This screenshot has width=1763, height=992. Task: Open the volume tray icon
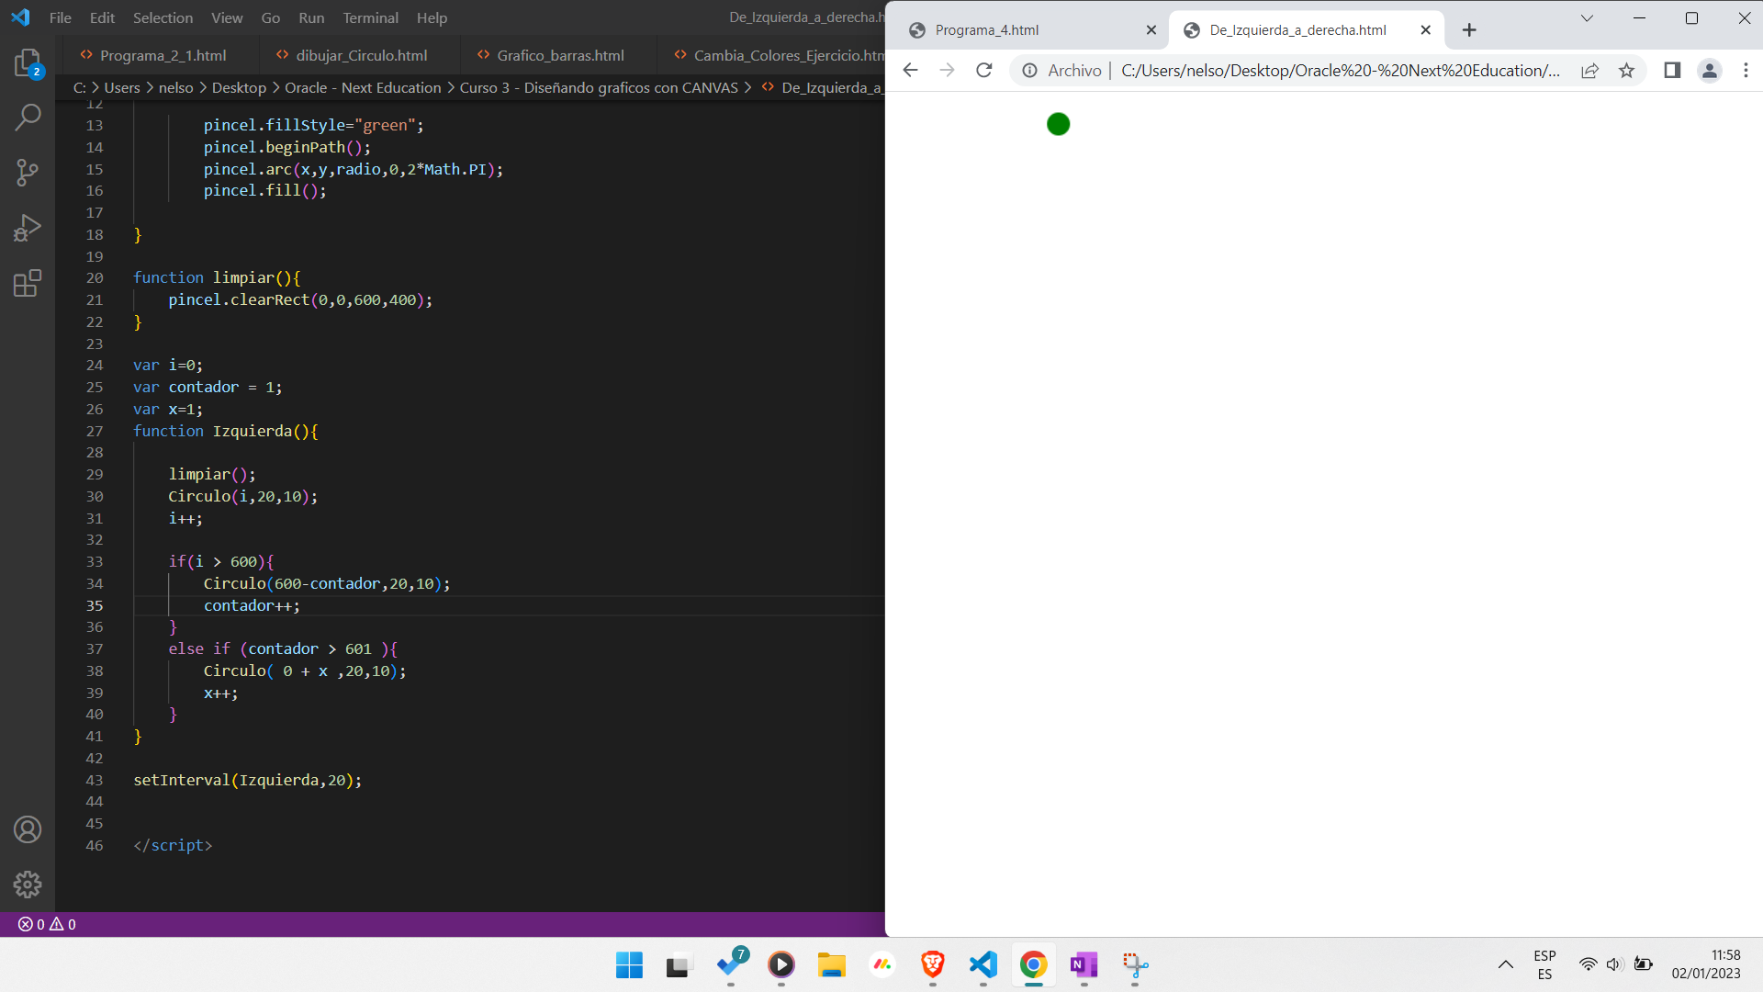click(x=1615, y=964)
